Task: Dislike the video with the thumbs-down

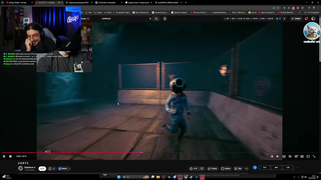Action: pyautogui.click(x=202, y=168)
